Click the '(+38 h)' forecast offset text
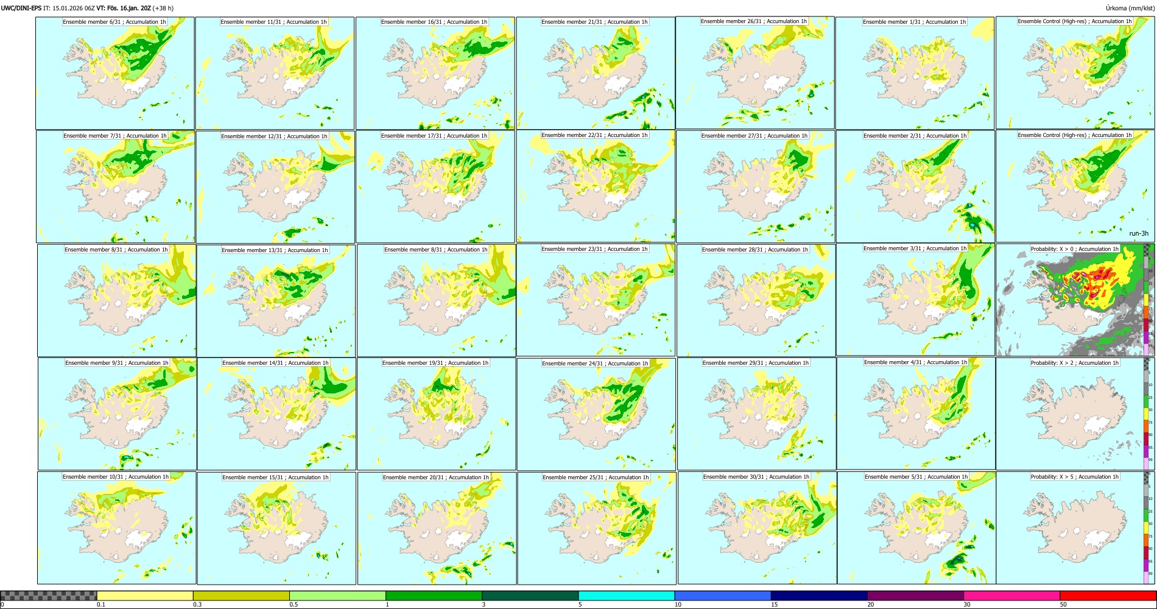Viewport: 1157px width, 609px height. coord(163,8)
